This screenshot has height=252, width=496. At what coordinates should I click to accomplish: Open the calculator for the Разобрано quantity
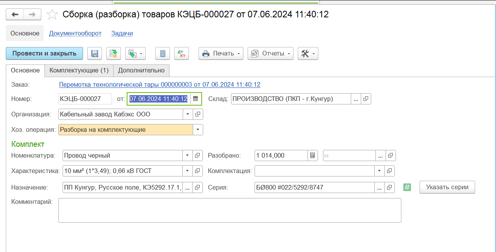(313, 155)
